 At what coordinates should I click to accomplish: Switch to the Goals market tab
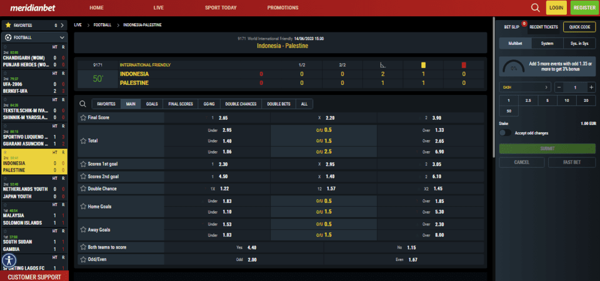pyautogui.click(x=152, y=104)
